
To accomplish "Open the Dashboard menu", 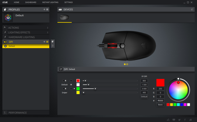I will 31,2.
